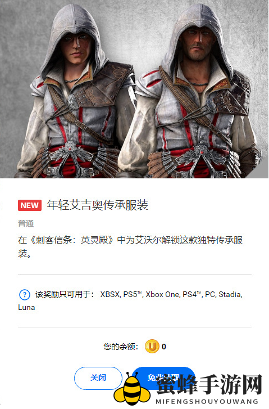The width and height of the screenshot is (269, 409).
Task: Click the title 年轻艾吉奥传承服装
Action: click(x=97, y=205)
